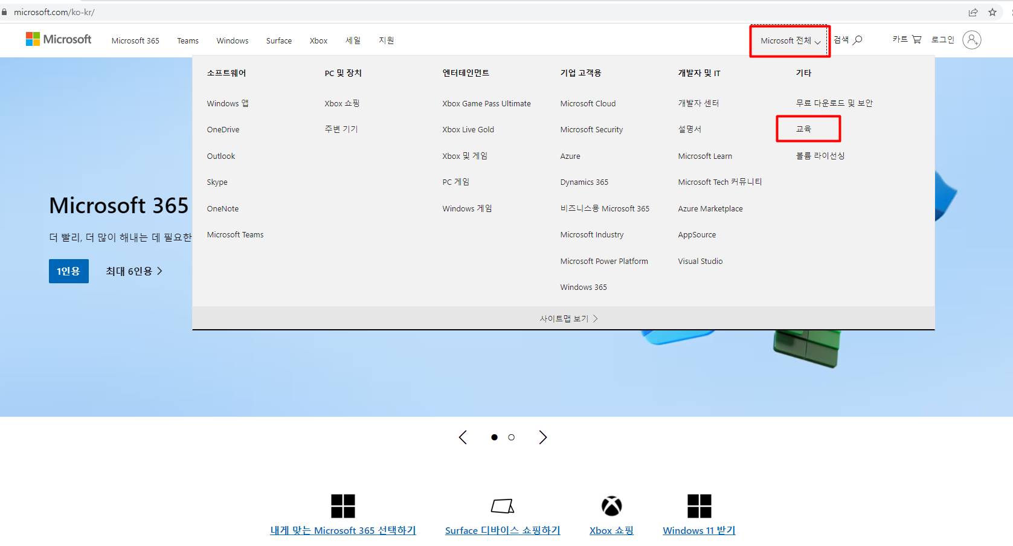Open PC 게임 link
Image resolution: width=1013 pixels, height=546 pixels.
click(456, 182)
